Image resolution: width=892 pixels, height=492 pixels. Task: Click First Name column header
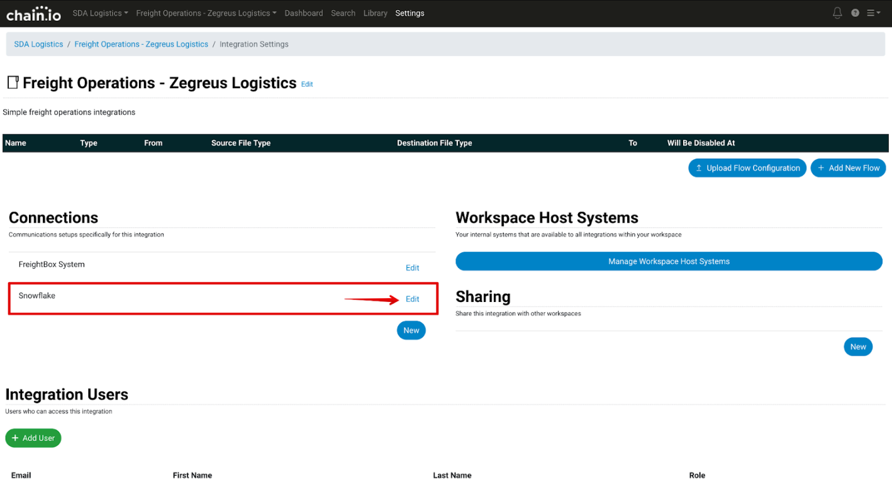(x=192, y=476)
